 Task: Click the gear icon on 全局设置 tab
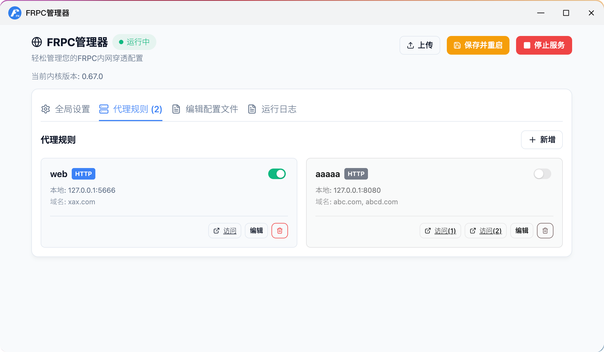tap(46, 109)
